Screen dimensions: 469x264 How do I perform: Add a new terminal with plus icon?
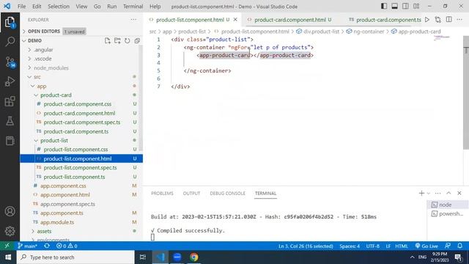[421, 194]
